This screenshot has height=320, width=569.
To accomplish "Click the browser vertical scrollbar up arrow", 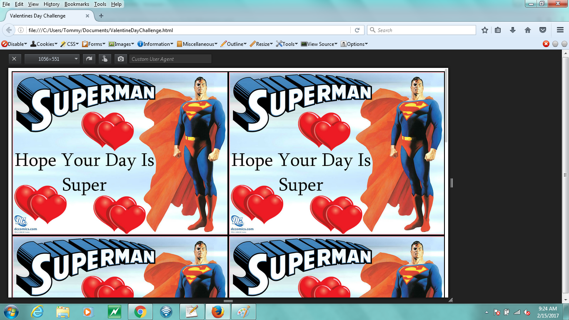I will pyautogui.click(x=565, y=54).
